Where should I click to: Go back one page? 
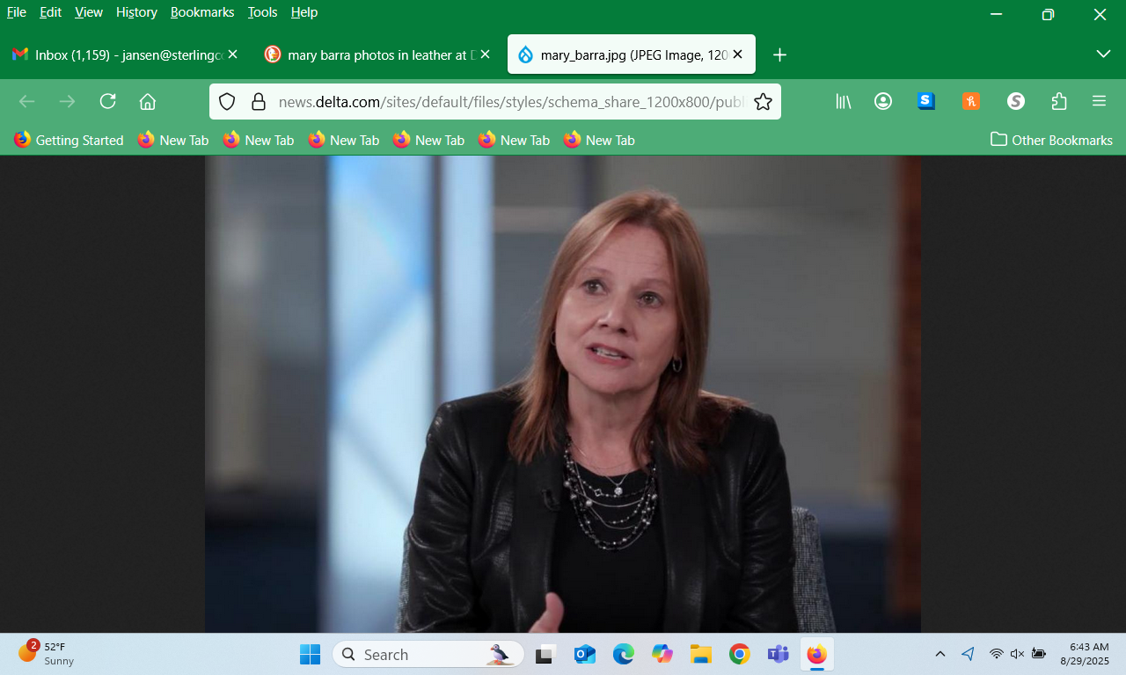(27, 101)
